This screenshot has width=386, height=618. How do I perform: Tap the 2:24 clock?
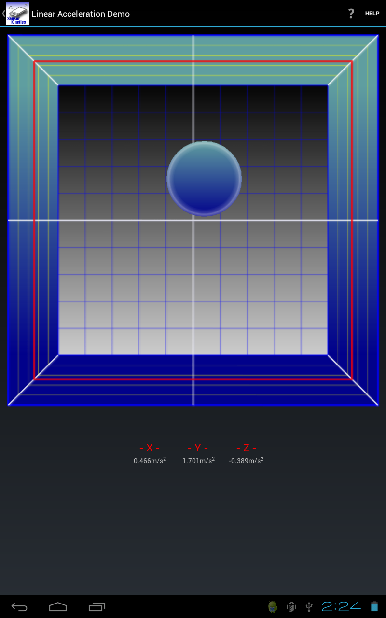(341, 606)
